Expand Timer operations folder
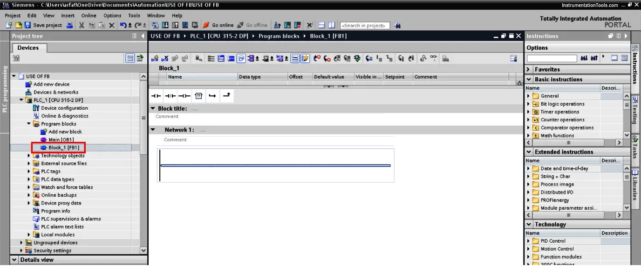 529,112
